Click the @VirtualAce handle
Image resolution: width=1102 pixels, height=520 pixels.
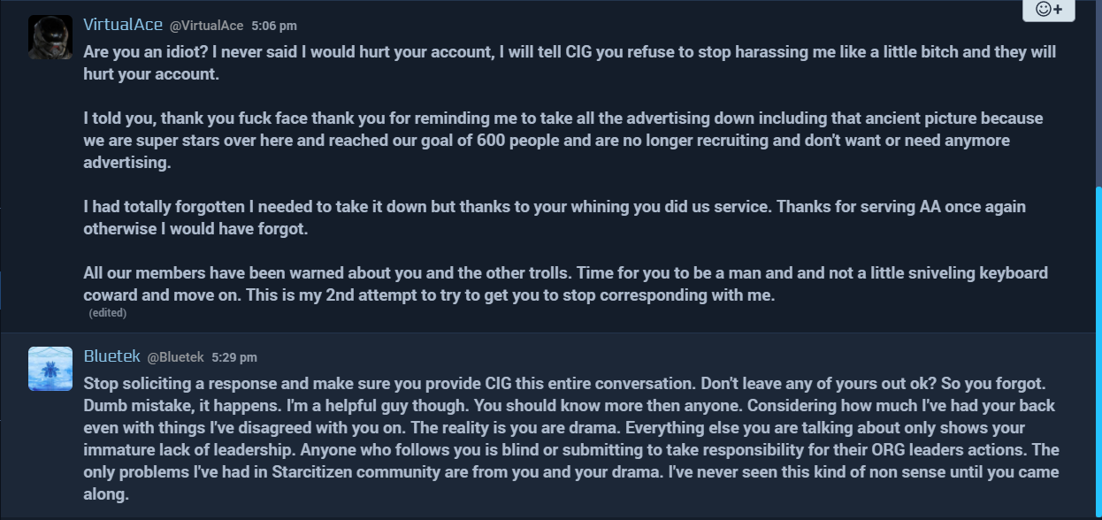207,26
